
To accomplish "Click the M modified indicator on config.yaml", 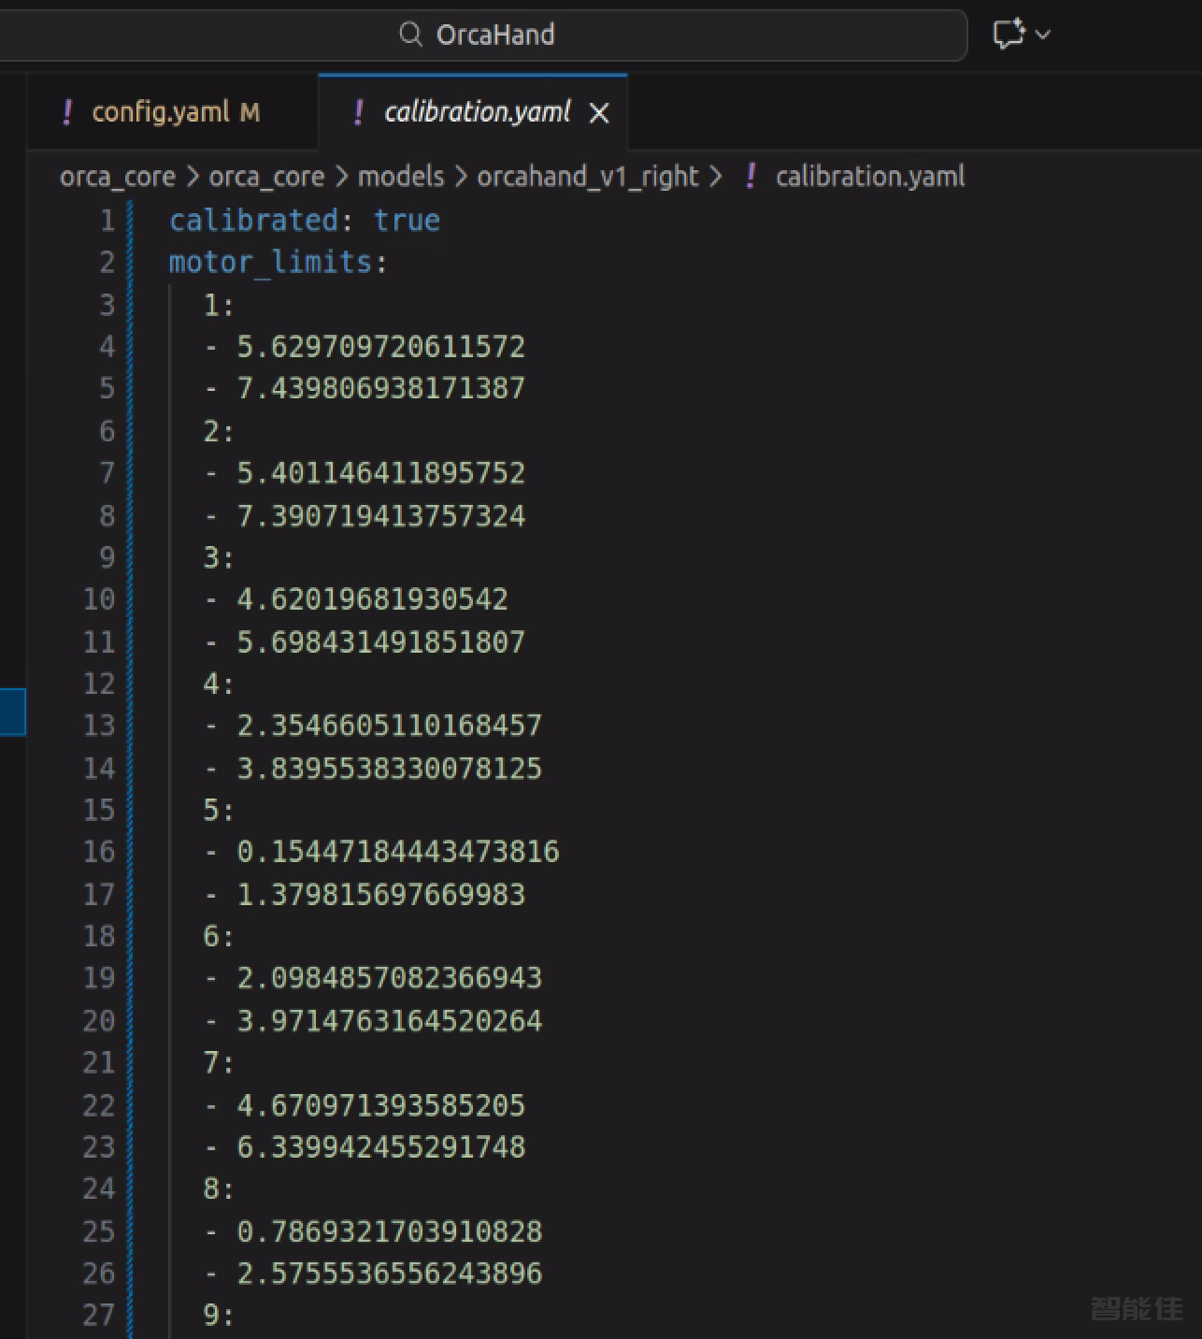I will click(x=250, y=113).
